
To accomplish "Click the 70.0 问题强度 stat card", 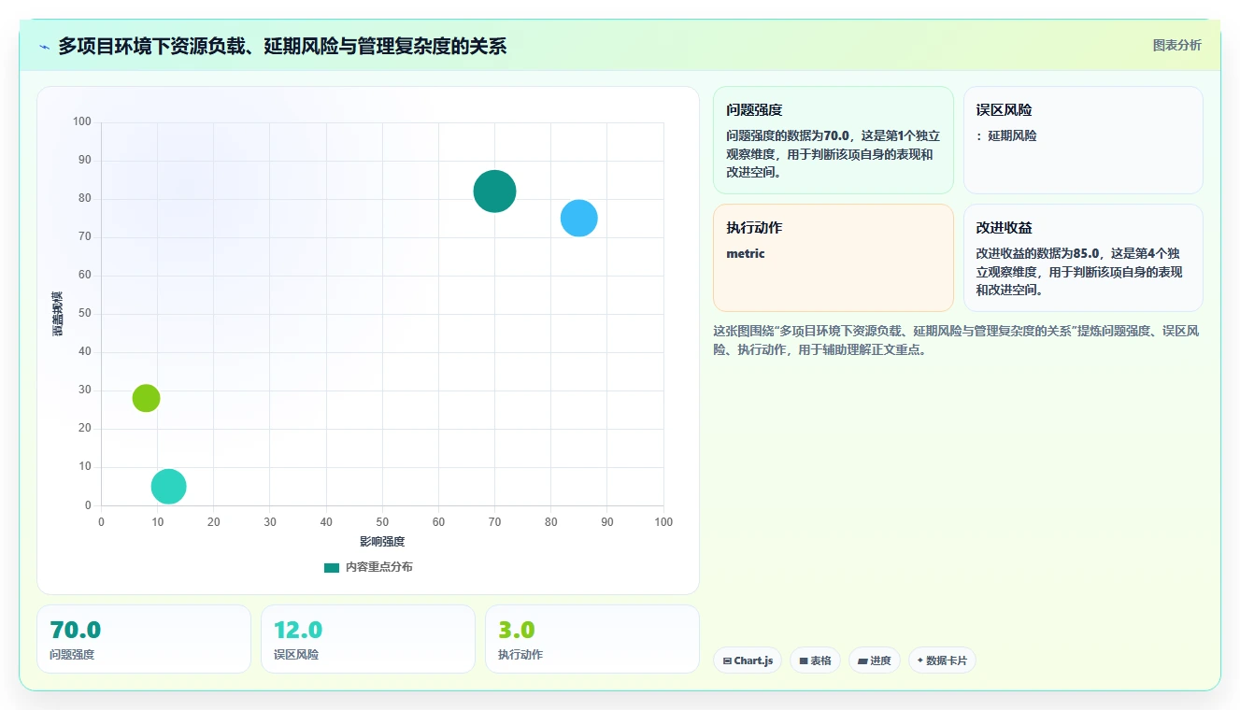I will click(144, 639).
